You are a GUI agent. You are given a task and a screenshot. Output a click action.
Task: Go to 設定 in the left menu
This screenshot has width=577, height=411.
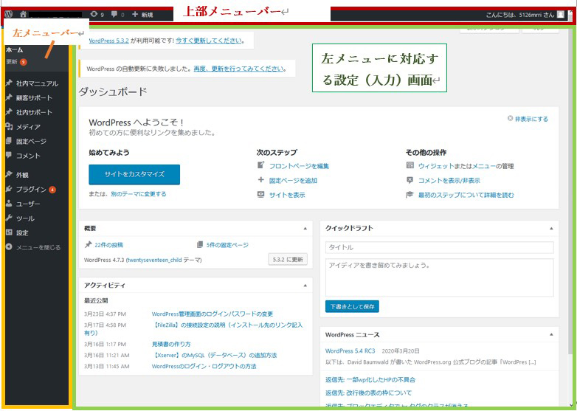click(x=22, y=232)
